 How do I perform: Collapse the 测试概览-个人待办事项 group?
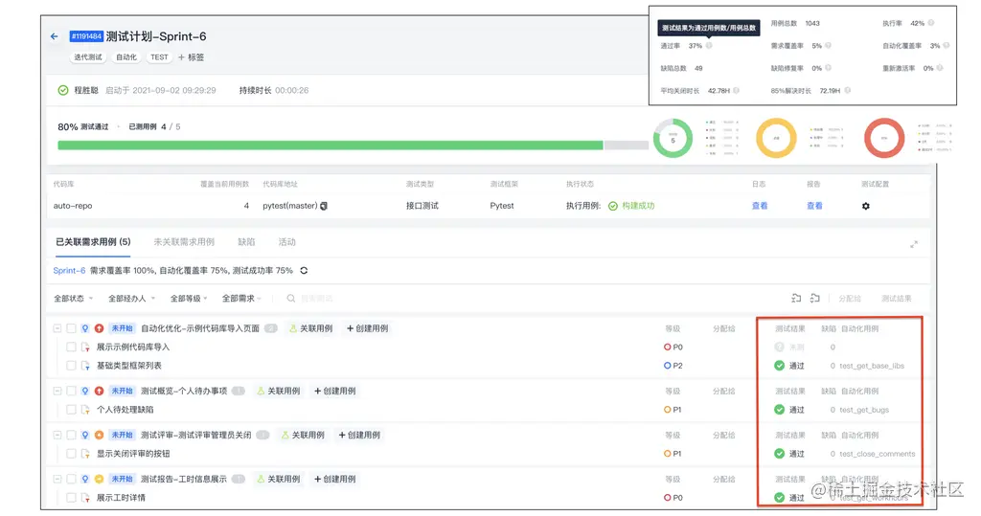pyautogui.click(x=57, y=391)
